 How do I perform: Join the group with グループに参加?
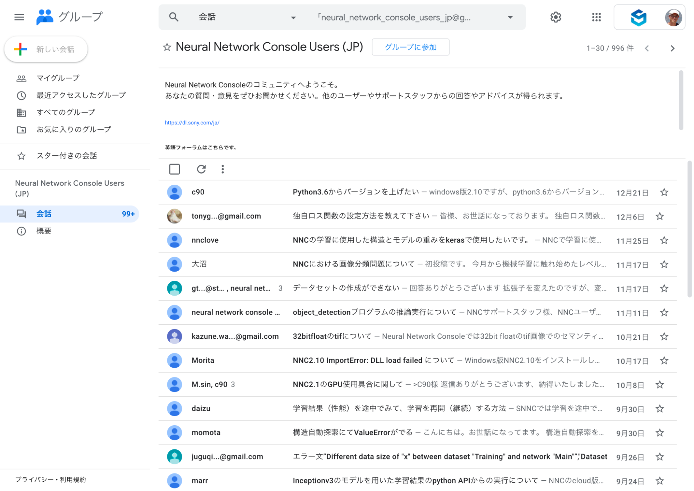coord(410,47)
